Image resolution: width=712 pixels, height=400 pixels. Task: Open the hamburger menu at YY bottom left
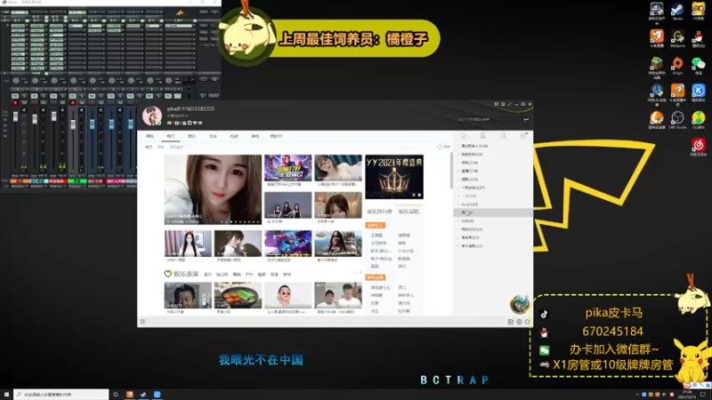[x=142, y=322]
